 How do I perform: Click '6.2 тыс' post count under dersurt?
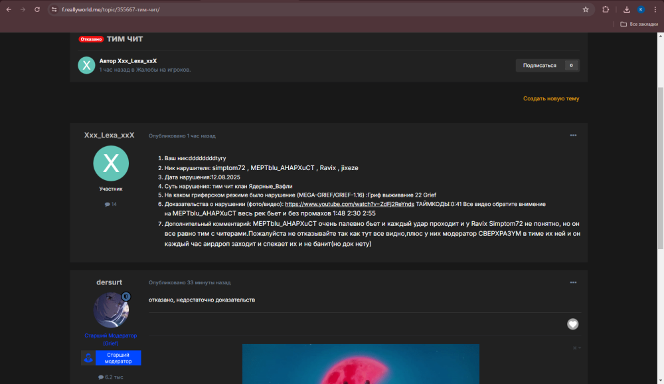click(111, 377)
